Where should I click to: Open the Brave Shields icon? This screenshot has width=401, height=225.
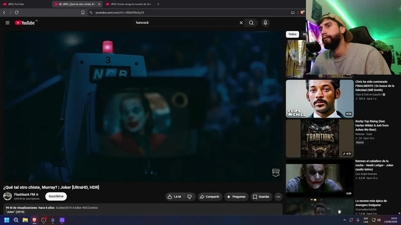(x=302, y=12)
